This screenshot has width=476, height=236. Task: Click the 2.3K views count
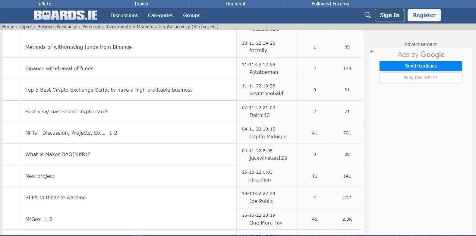(x=347, y=219)
